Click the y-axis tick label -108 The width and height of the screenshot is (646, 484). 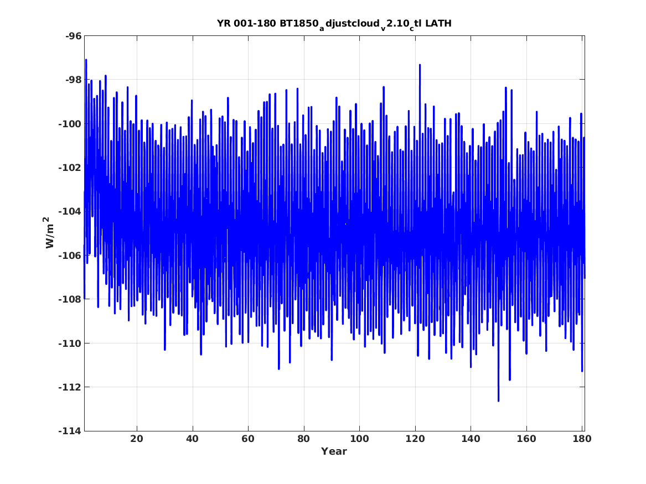(x=70, y=299)
